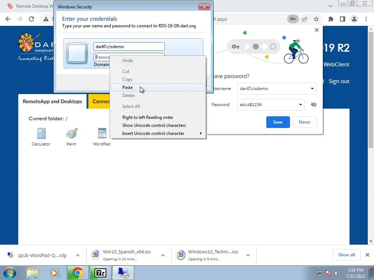Click Never in the password prompt
Image resolution: width=374 pixels, height=280 pixels.
pyautogui.click(x=305, y=122)
